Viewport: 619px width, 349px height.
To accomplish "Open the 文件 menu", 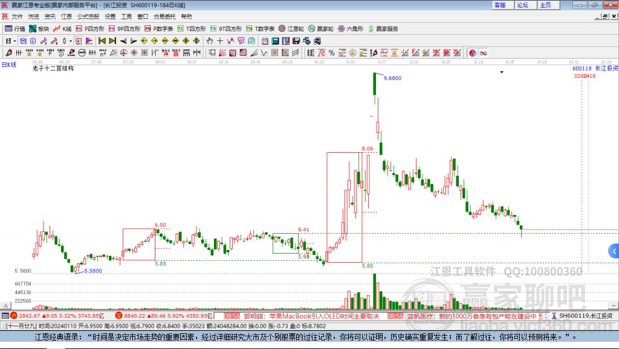I will [17, 16].
